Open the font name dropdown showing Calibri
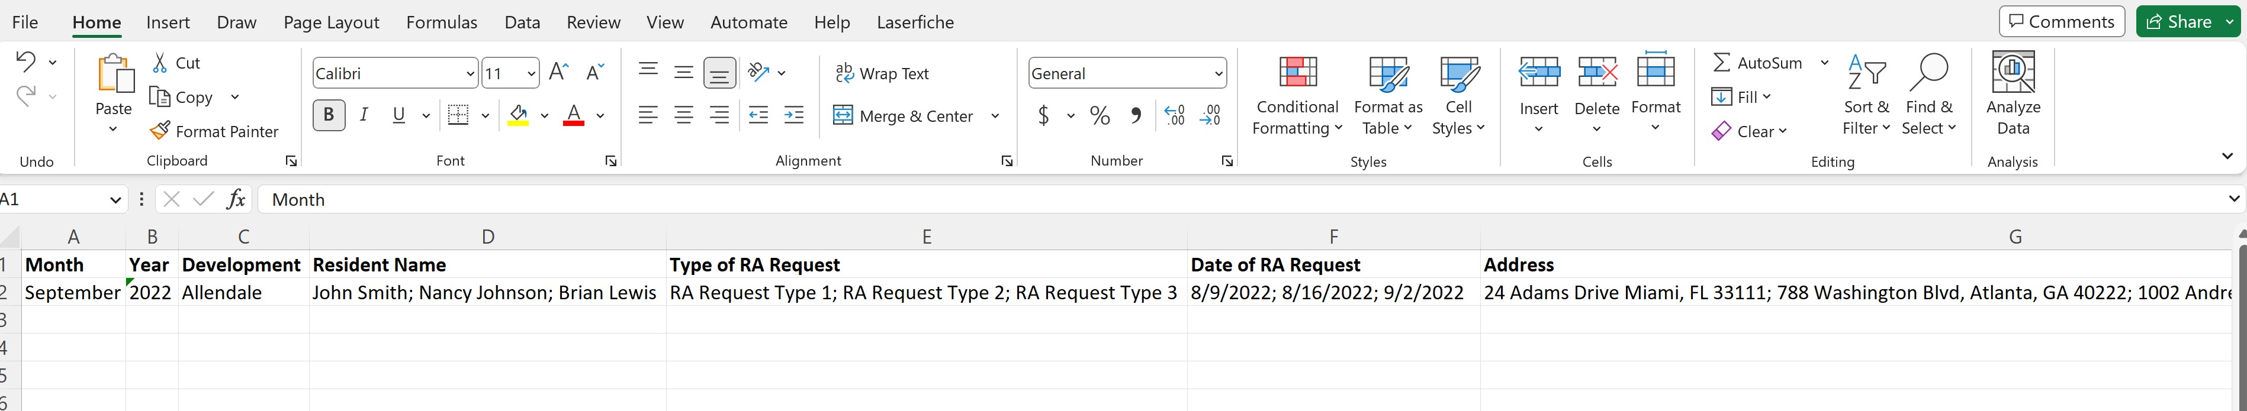 click(x=470, y=74)
